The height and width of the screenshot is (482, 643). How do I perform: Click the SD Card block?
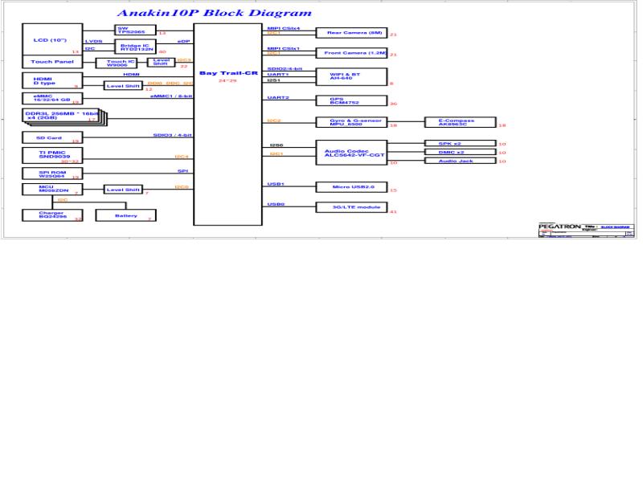[x=52, y=137]
